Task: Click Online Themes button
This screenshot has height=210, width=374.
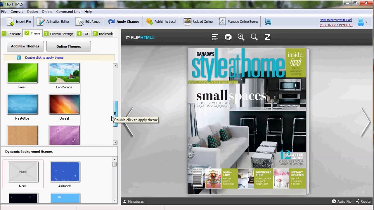Action: click(x=68, y=46)
